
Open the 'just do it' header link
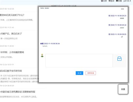pyautogui.click(x=127, y=1)
